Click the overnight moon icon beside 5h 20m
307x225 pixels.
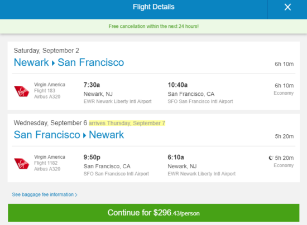point(271,158)
